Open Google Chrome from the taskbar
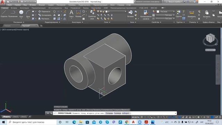 pyautogui.click(x=127, y=122)
